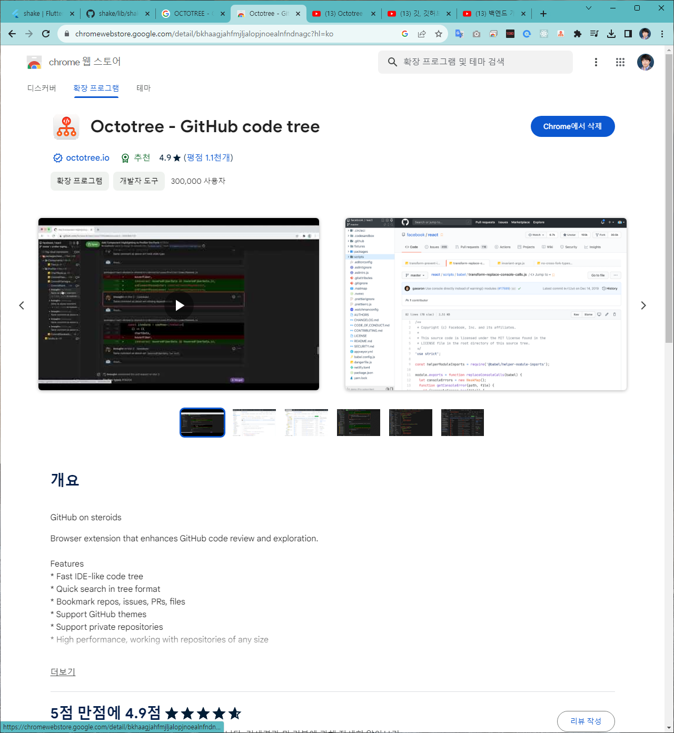Click the address bar URL
This screenshot has height=733, width=674.
pos(204,34)
